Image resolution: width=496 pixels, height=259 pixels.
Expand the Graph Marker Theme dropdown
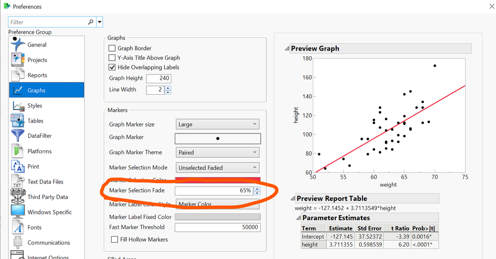pyautogui.click(x=217, y=152)
